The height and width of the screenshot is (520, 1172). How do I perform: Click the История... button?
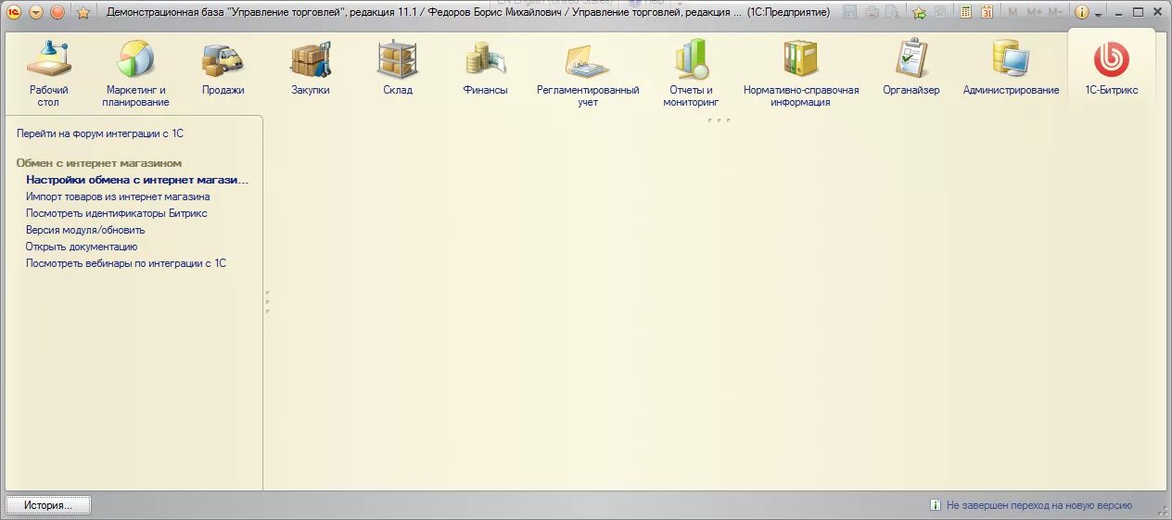(x=48, y=505)
